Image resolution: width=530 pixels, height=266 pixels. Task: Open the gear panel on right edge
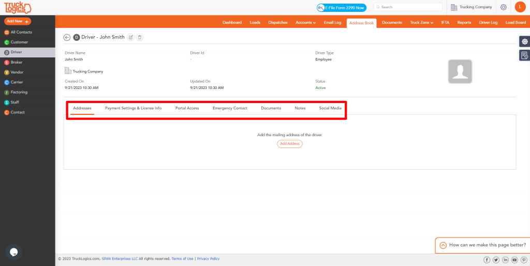(x=525, y=41)
